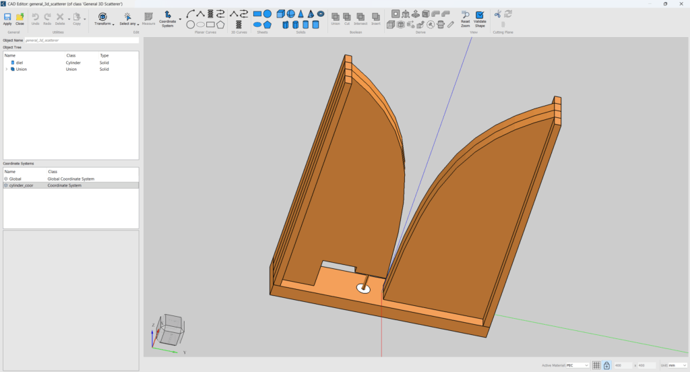Create a torus solid
Screen dimensions: 690x372
point(321,14)
